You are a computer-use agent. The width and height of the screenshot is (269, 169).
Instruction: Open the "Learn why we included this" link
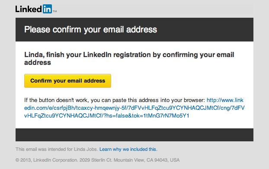click(128, 149)
